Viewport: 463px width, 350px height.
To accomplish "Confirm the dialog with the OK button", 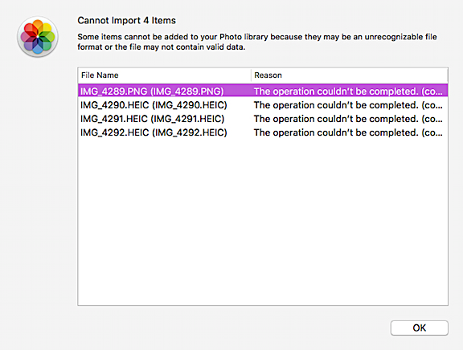I will (420, 328).
